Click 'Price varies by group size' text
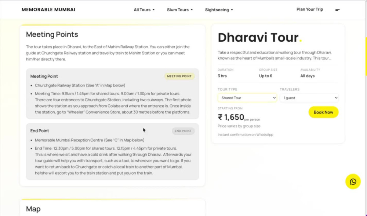Screen dimensions: 367x216 click(x=239, y=126)
